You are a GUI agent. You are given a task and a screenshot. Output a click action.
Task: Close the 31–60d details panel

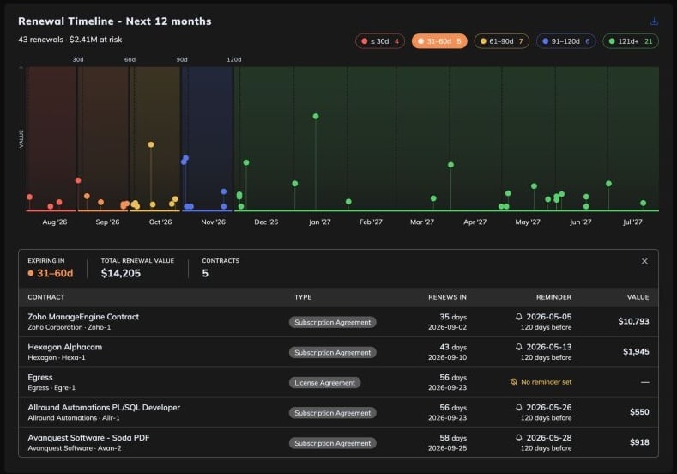[x=644, y=261]
